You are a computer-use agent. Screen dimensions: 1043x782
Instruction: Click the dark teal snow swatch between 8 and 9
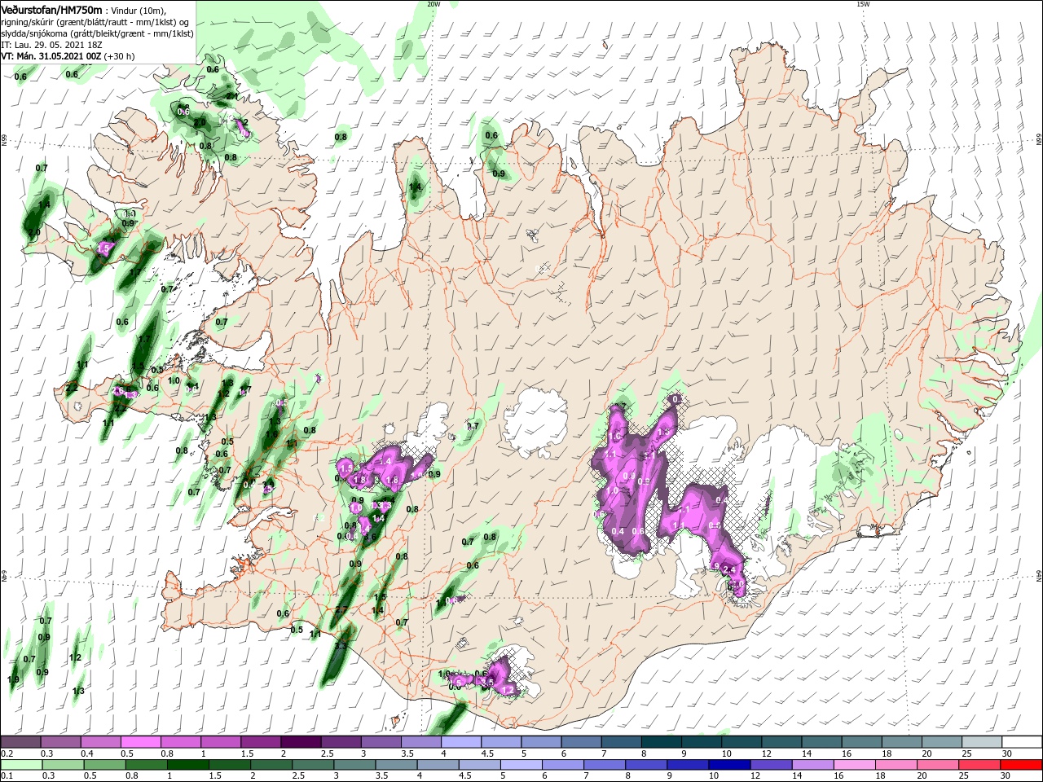point(662,742)
